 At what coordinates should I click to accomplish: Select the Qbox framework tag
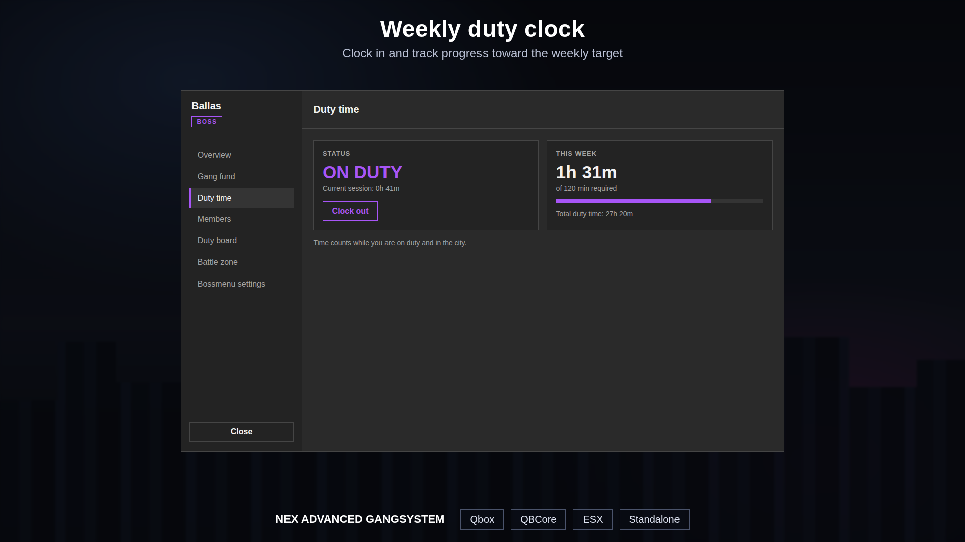point(482,520)
